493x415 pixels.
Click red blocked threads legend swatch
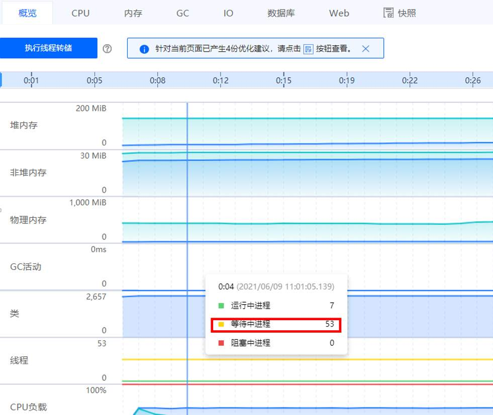(221, 343)
